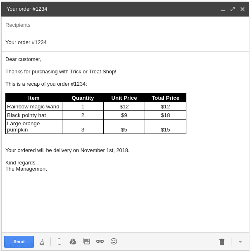Place cursor in delivery date sentence
Screen dimensions: 250x251
67,150
